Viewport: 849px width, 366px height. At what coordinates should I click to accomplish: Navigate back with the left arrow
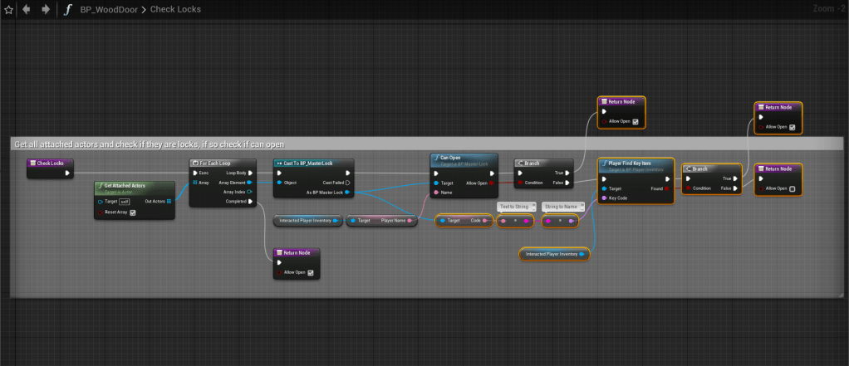tap(26, 10)
